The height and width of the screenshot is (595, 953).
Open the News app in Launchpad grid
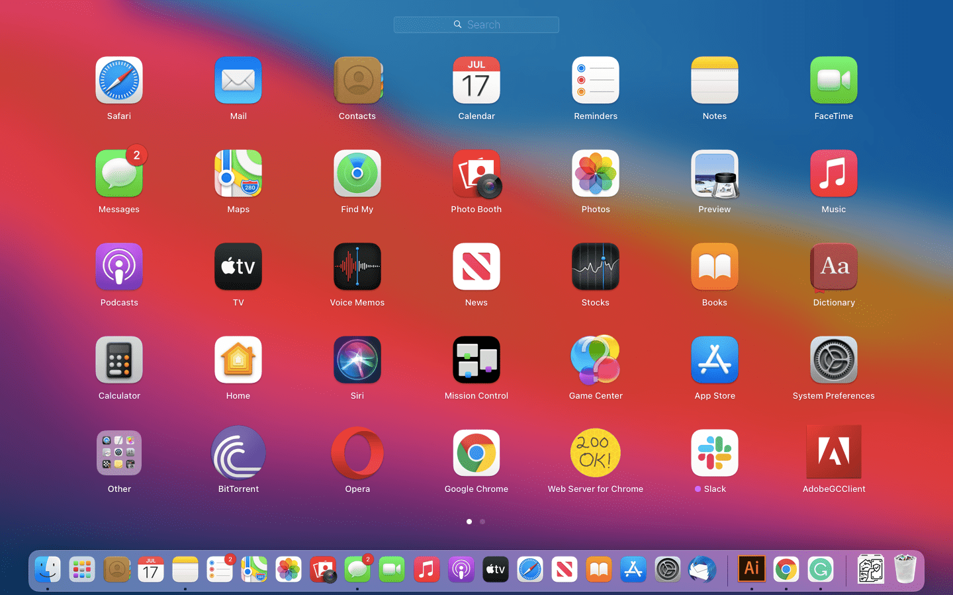[x=476, y=266]
